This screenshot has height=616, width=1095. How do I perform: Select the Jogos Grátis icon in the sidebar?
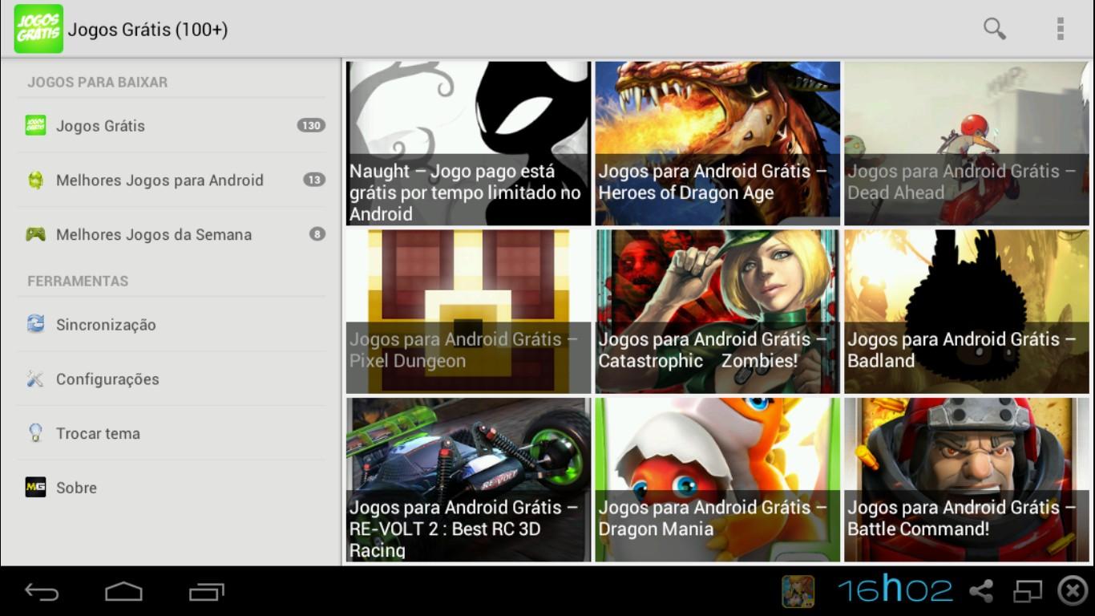(34, 125)
